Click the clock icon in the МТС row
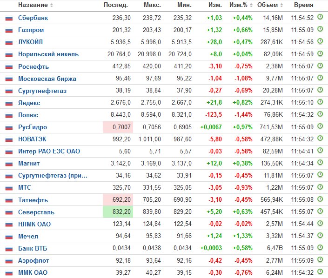328x278 pixels. coord(320,187)
